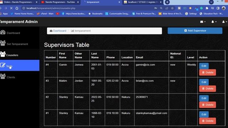
Task: Click email stanleykamau@ymail.com cell
Action: pyautogui.click(x=151, y=113)
